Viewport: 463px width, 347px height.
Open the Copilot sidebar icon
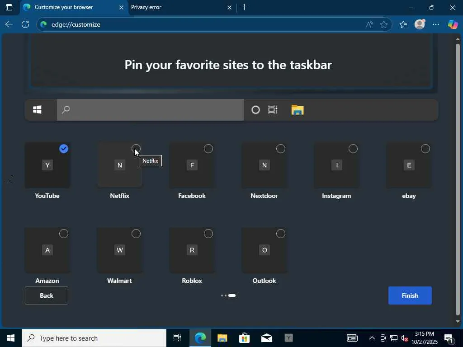(x=453, y=24)
